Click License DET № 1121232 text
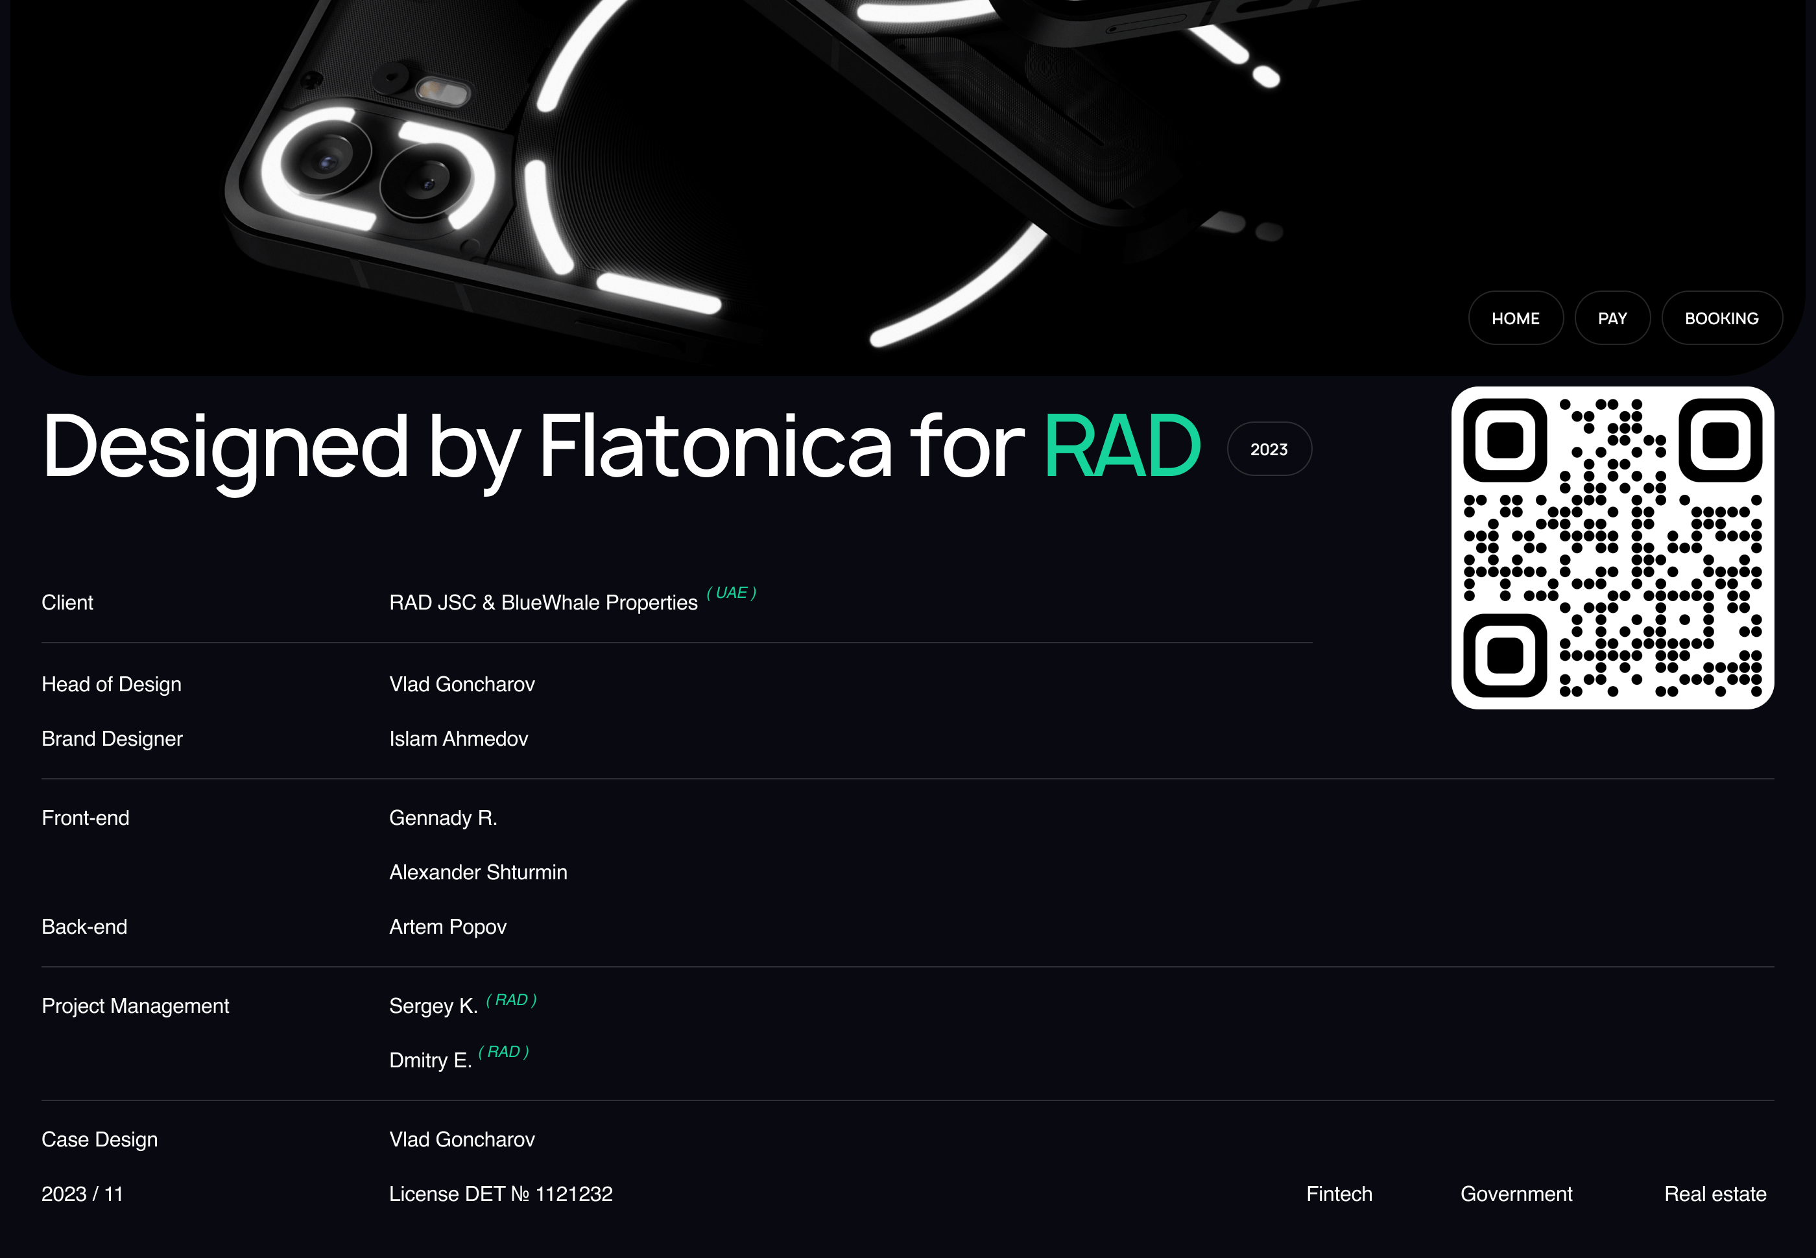Screen dimensions: 1816x1258 (x=501, y=1194)
